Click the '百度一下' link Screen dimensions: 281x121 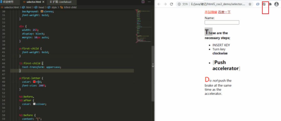[x=224, y=12]
